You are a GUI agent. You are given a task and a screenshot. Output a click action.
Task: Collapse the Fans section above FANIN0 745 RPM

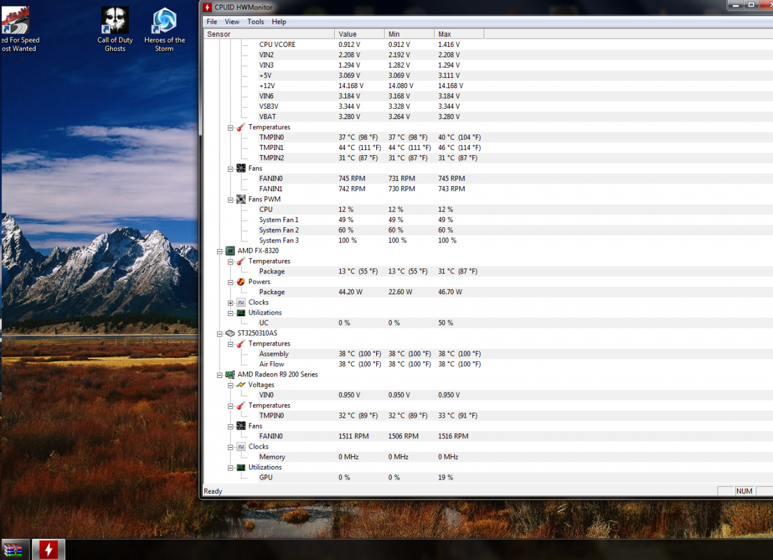(231, 168)
